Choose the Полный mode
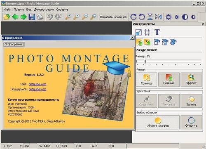The height and width of the screenshot is (149, 206). click(x=169, y=80)
